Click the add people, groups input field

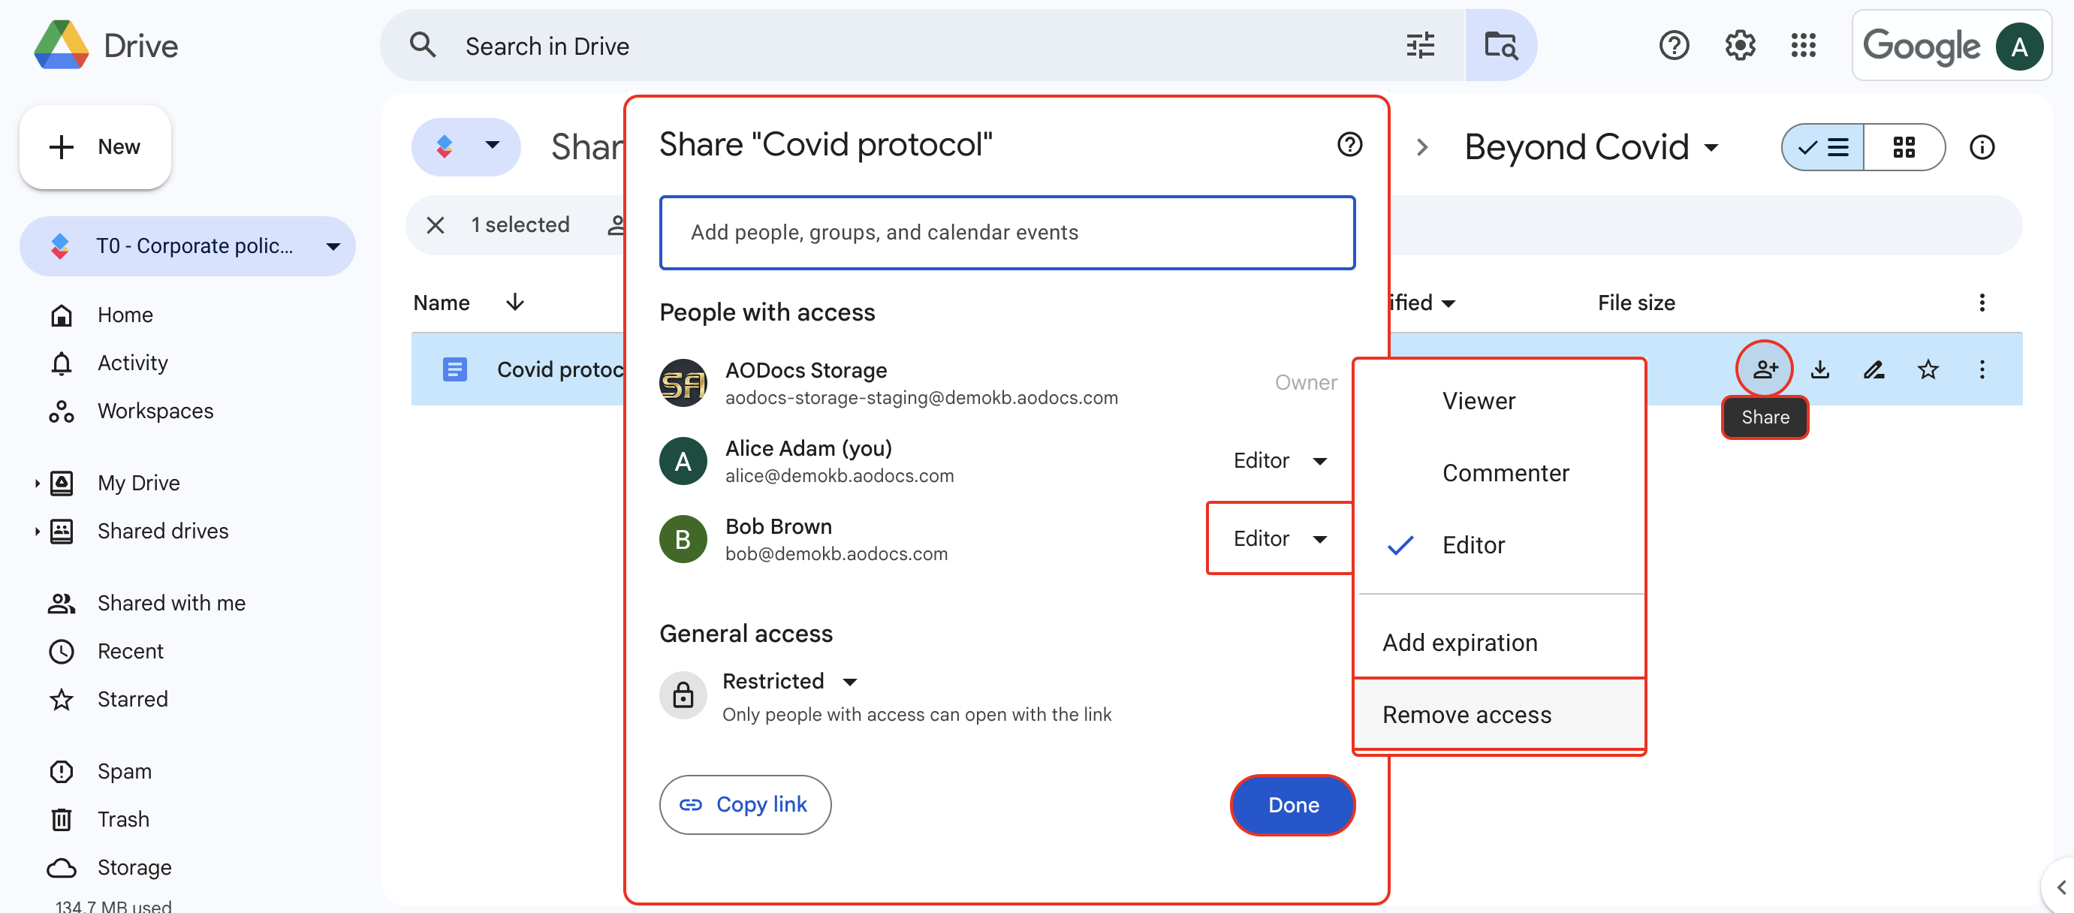click(1006, 233)
